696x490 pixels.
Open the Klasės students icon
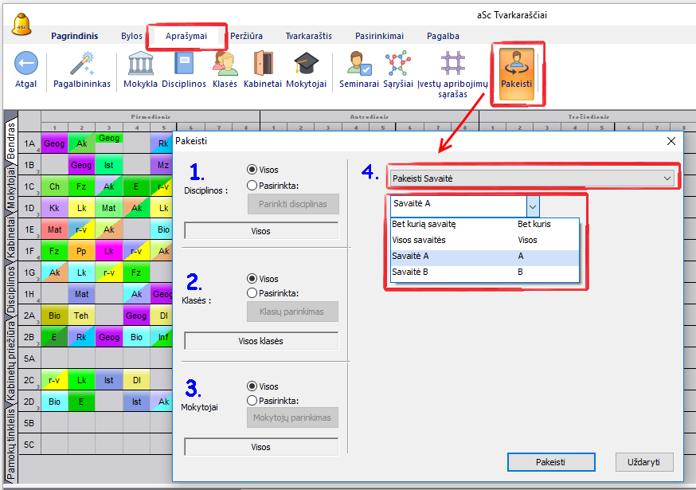[225, 64]
